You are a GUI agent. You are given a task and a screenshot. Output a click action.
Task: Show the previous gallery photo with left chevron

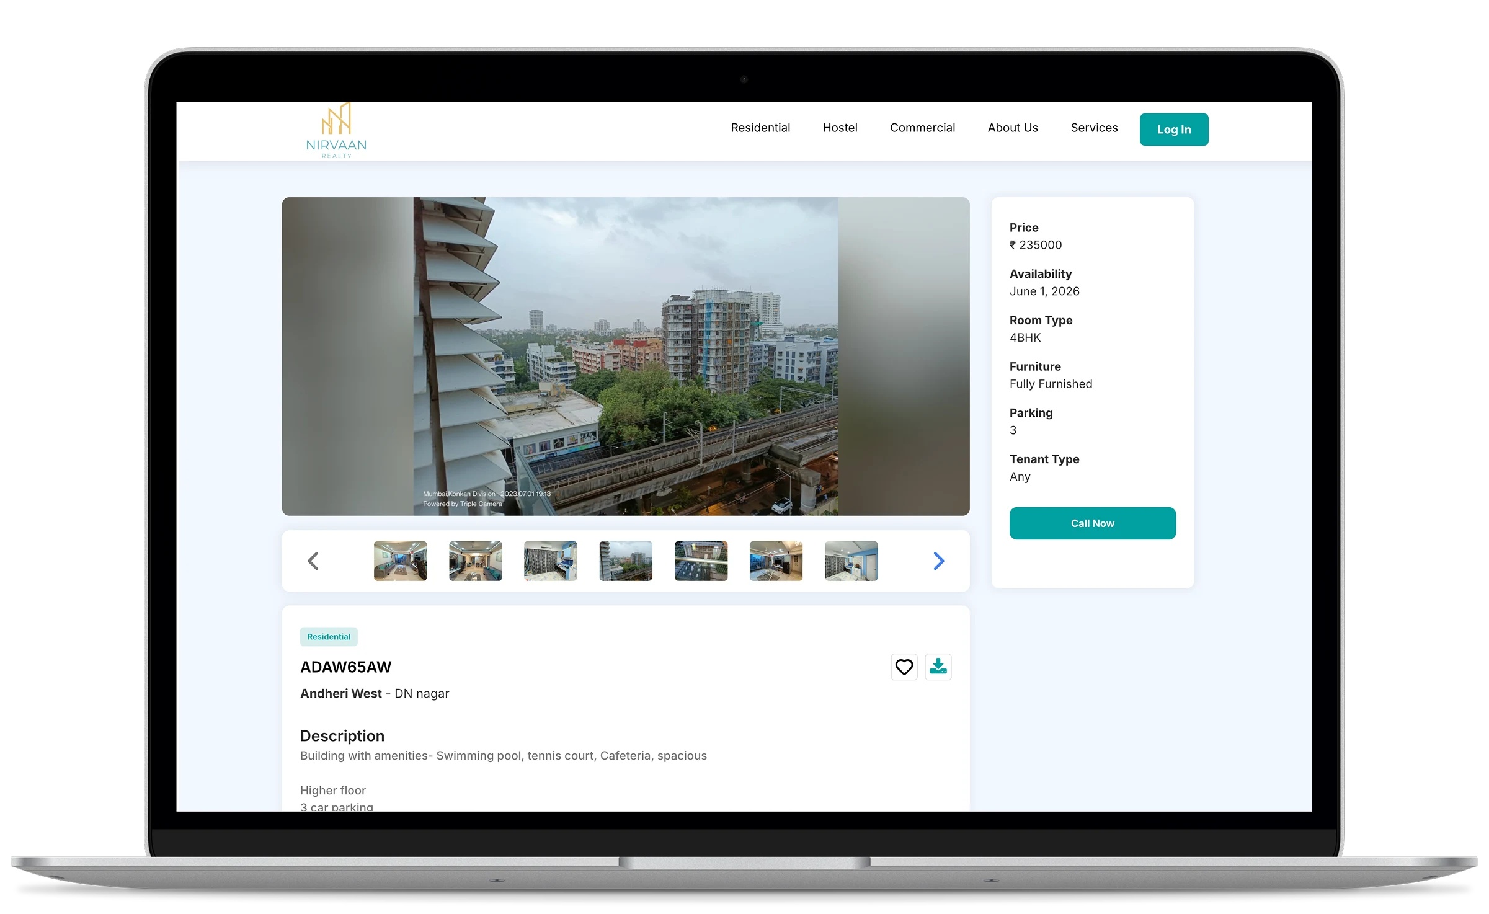(313, 561)
